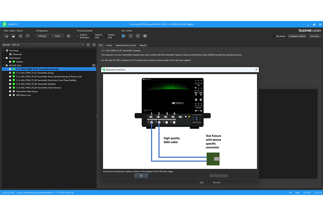Viewport: 323px width, 216px height.
Task: Open the ASA-ML DUT (1) dropdown
Action: tap(83, 45)
